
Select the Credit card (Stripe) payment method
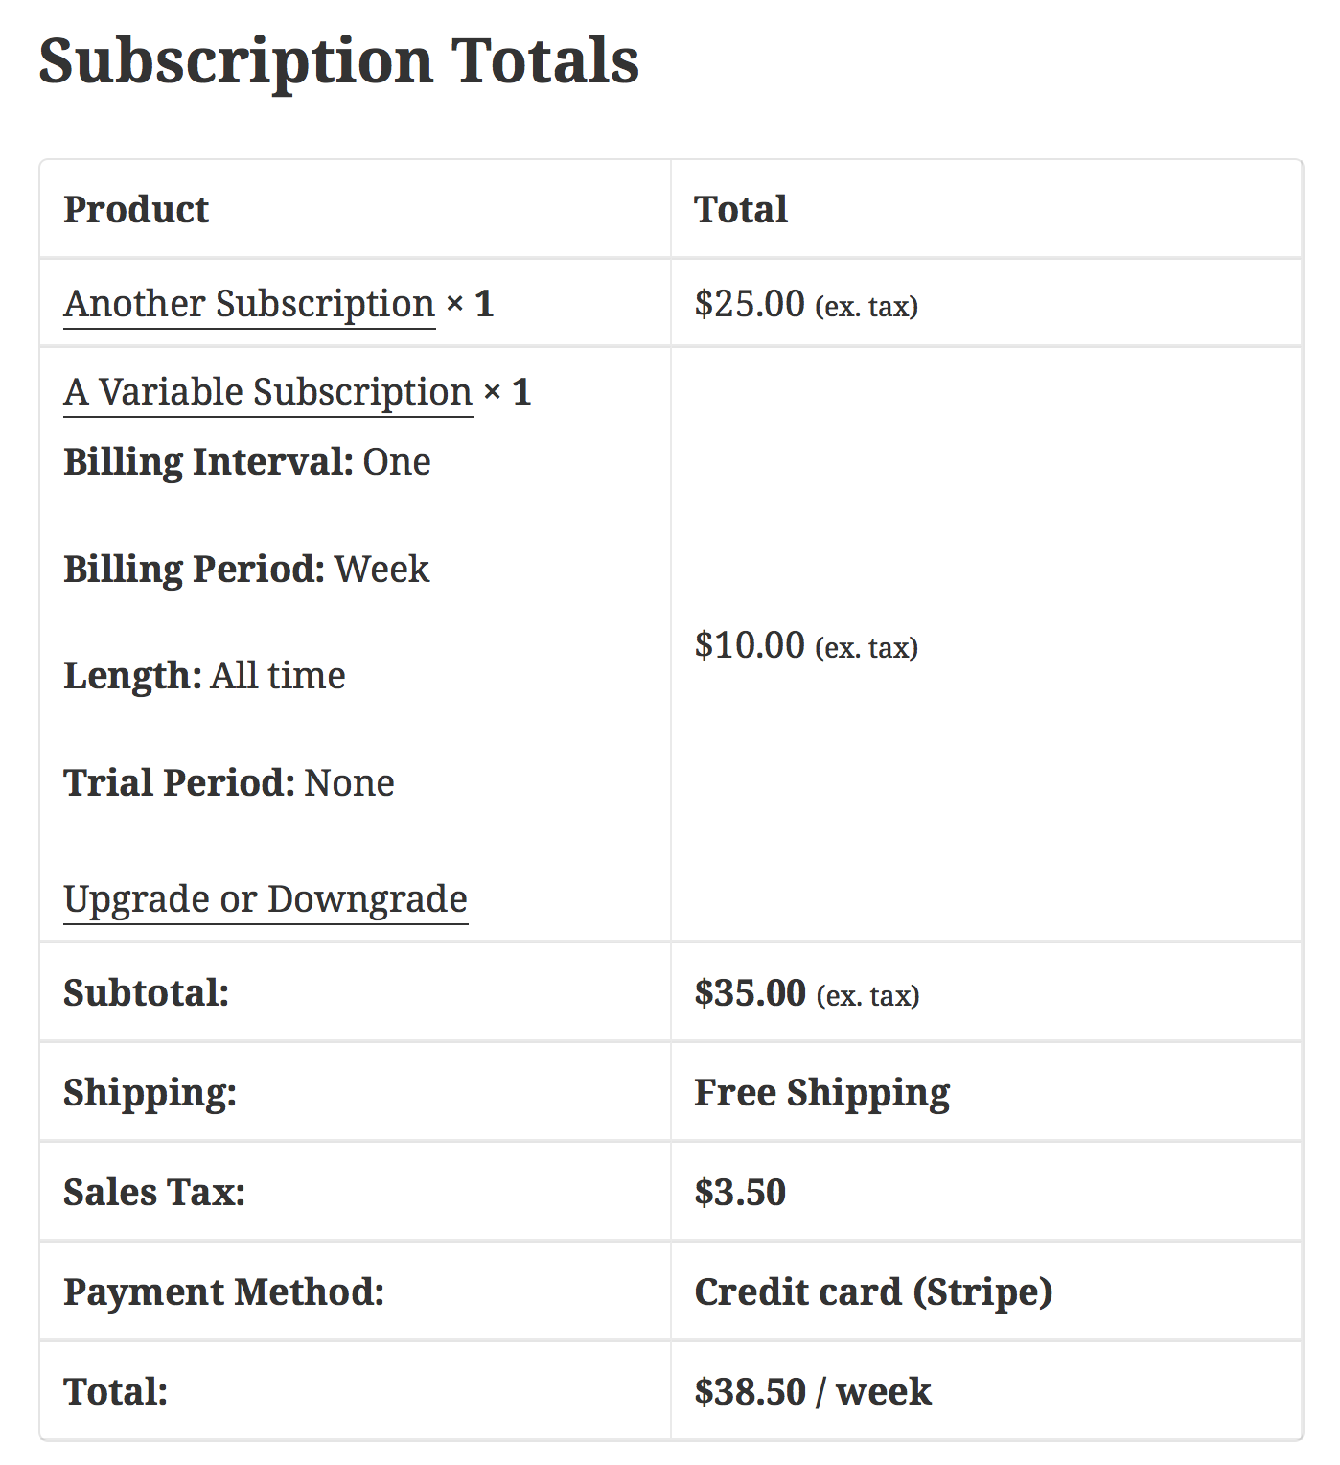pyautogui.click(x=872, y=1292)
